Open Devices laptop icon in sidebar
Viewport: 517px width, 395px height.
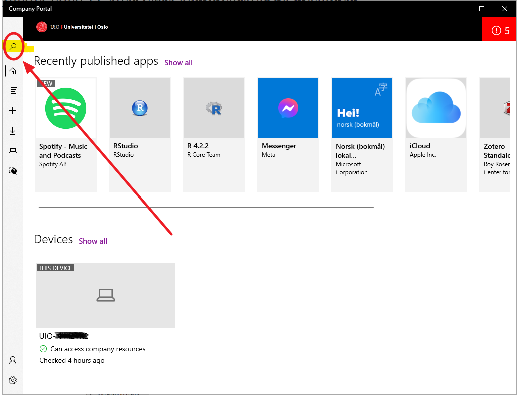[13, 151]
